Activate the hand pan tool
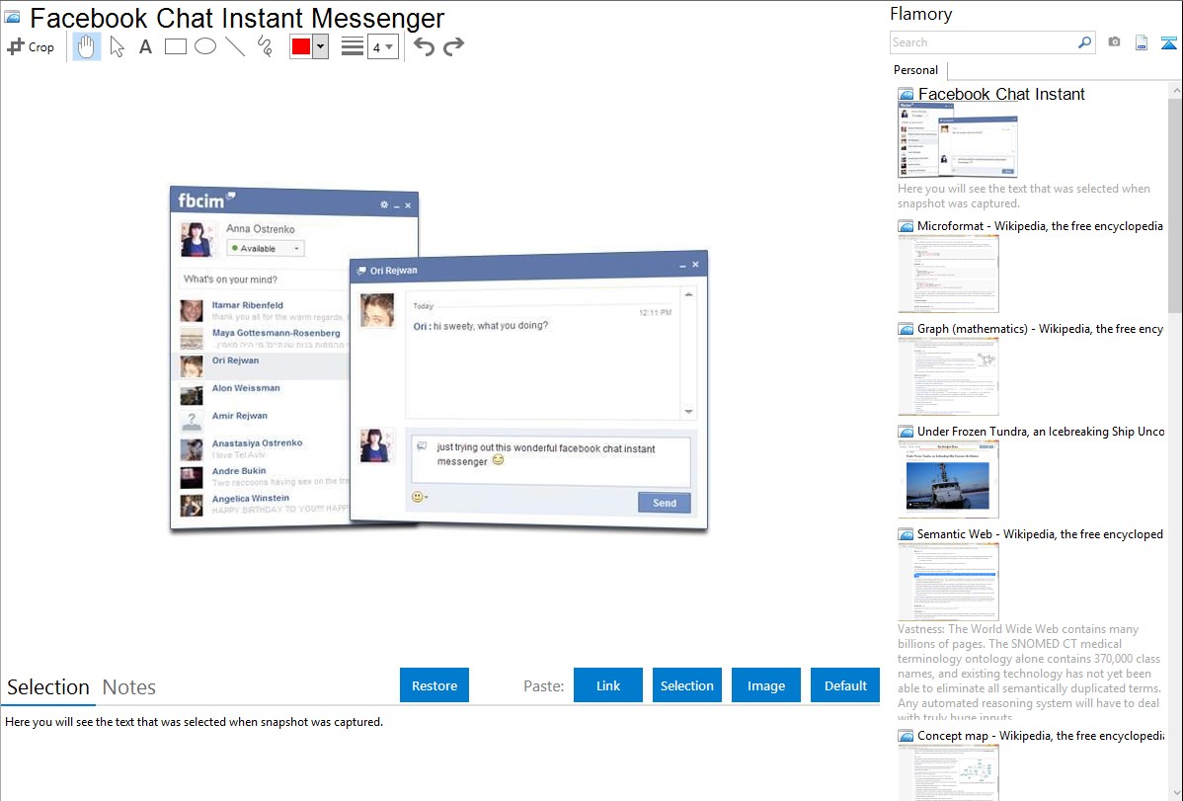The height and width of the screenshot is (801, 1183). (x=86, y=46)
